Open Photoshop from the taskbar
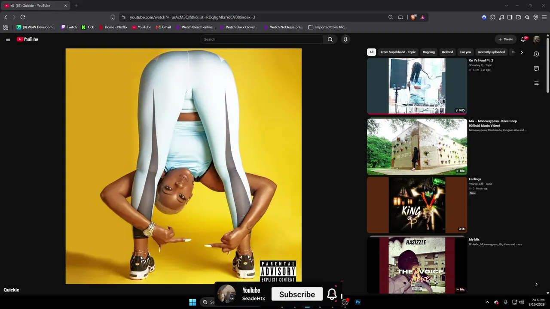This screenshot has width=550, height=309. [x=357, y=302]
